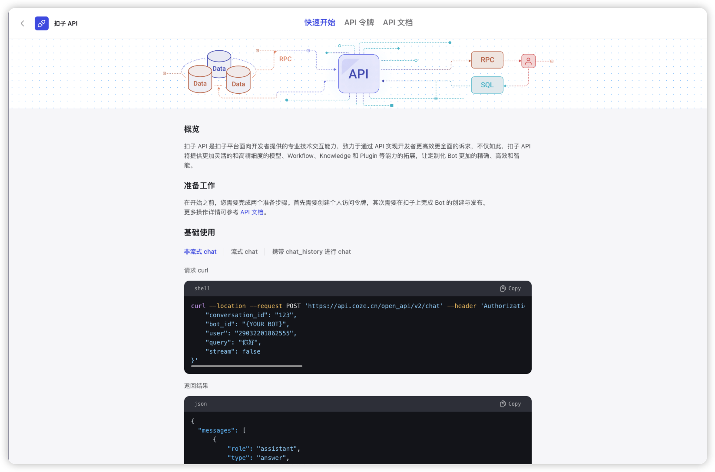Click the 请求 curl label
The width and height of the screenshot is (715, 472).
coord(196,270)
